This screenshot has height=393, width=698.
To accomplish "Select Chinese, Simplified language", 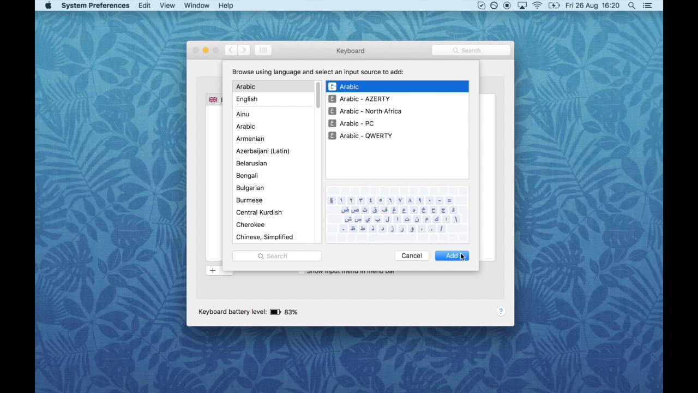I will pyautogui.click(x=274, y=237).
